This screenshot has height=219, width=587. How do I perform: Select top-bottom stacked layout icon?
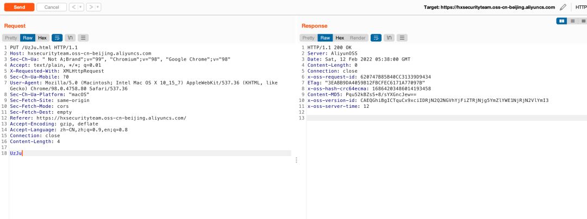coord(572,21)
